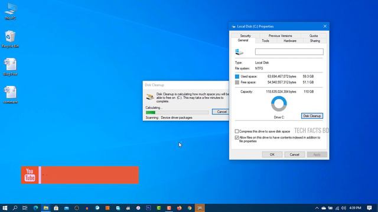Open the Recycle Bin desktop icon
The image size is (378, 212).
point(10,39)
